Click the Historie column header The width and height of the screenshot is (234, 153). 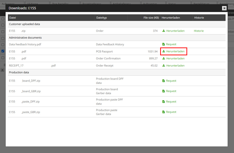199,18
